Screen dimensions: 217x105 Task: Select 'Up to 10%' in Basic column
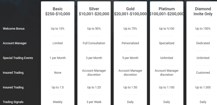click(58, 29)
